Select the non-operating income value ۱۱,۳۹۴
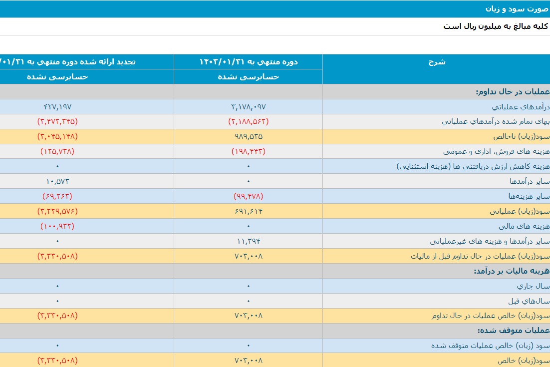 coord(249,241)
